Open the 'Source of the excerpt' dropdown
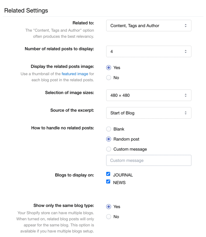The height and width of the screenshot is (237, 206). (x=149, y=113)
